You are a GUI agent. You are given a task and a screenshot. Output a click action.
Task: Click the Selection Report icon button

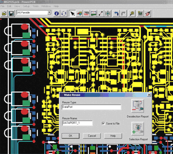point(138,129)
